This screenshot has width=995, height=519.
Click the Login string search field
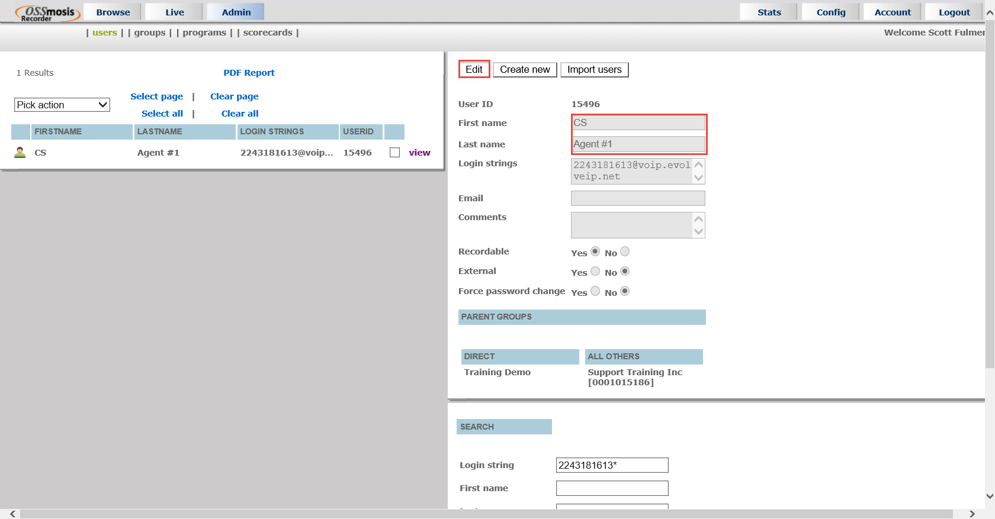point(612,465)
